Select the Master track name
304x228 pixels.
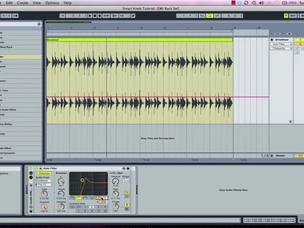(281, 156)
